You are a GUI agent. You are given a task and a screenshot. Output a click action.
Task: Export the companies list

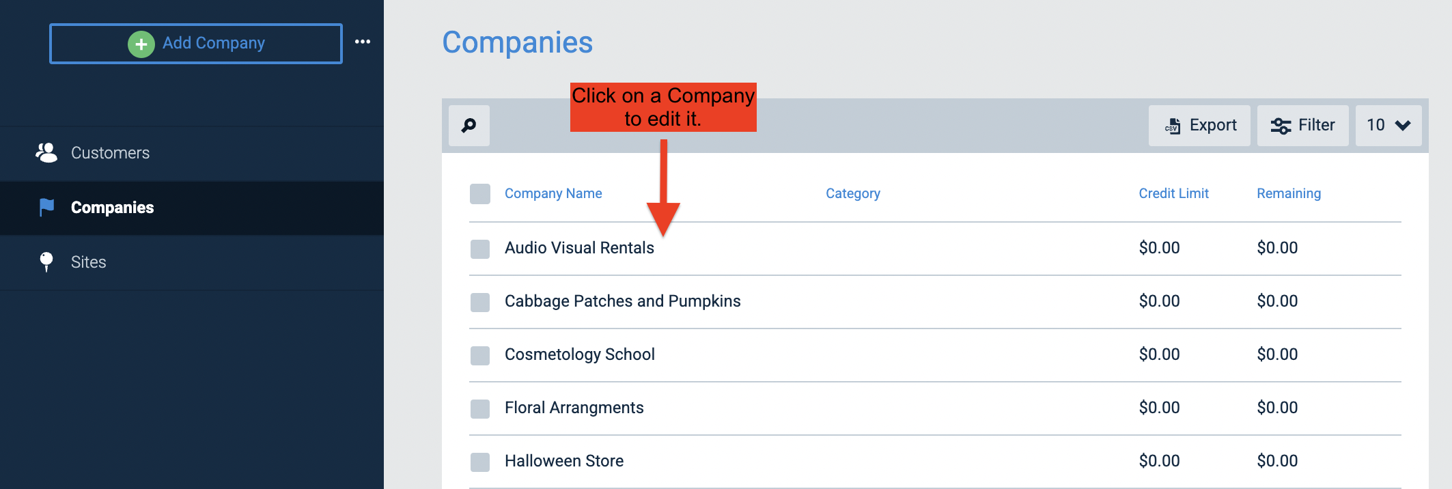tap(1199, 126)
